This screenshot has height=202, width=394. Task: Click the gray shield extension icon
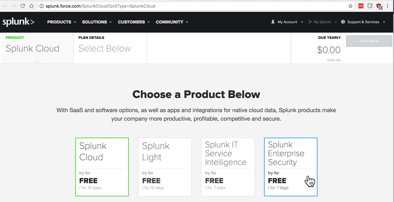point(370,6)
